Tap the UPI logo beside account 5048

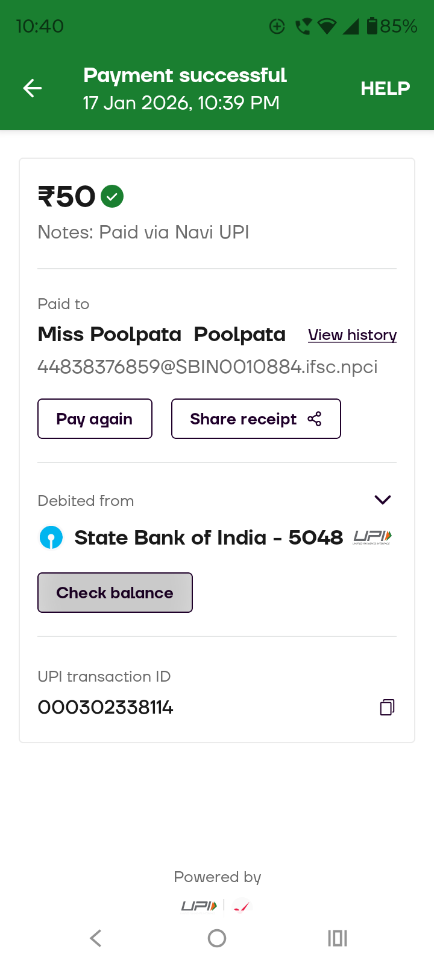(x=372, y=537)
